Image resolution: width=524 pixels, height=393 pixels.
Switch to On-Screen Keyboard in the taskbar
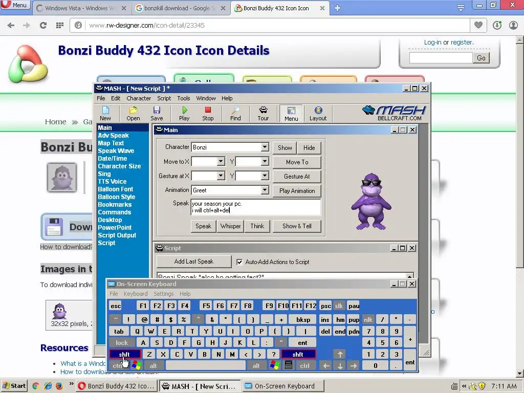(x=283, y=386)
